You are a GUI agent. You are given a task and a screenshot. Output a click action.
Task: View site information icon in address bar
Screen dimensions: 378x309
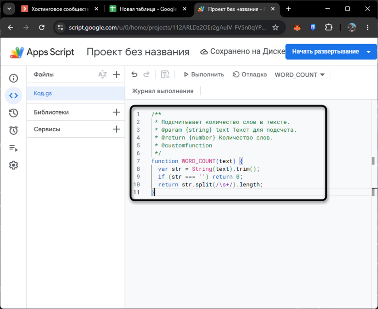60,27
